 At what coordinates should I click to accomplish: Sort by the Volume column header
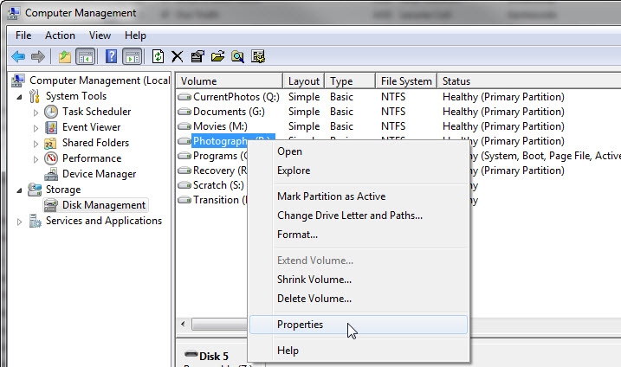(230, 81)
